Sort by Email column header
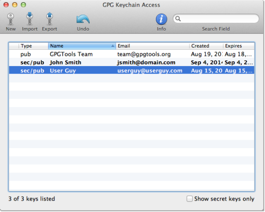Screen dimensions: 265x212 coord(152,46)
